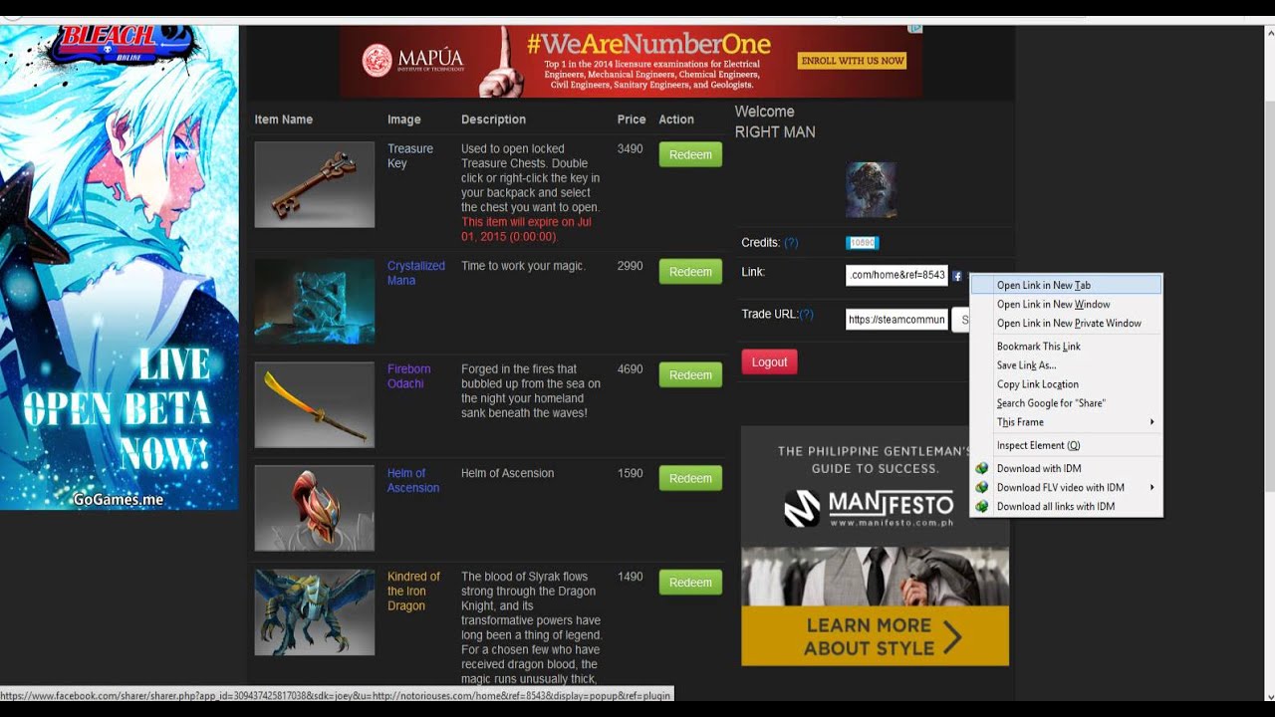The width and height of the screenshot is (1275, 717).
Task: Select Bookmark This Link
Action: [x=1066, y=346]
